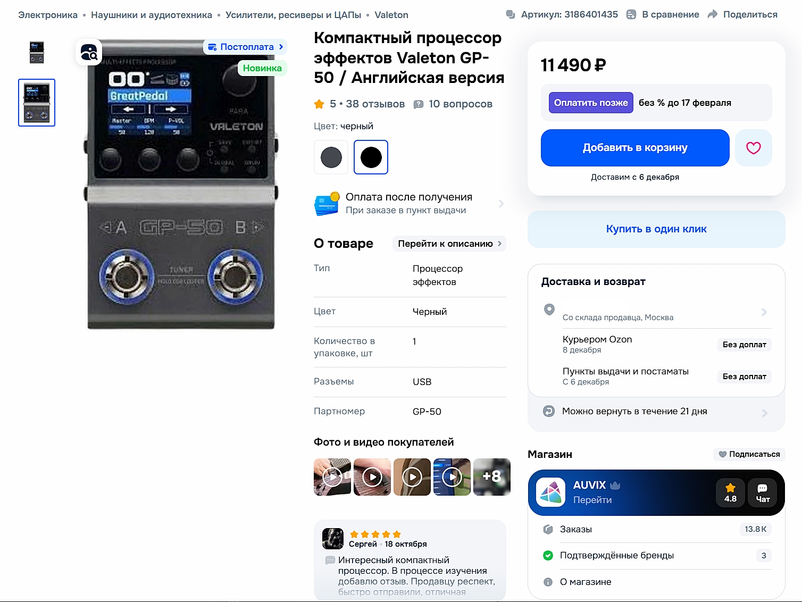Open the Наушники и аудиотехника breadcrumb
The height and width of the screenshot is (602, 802).
(152, 15)
